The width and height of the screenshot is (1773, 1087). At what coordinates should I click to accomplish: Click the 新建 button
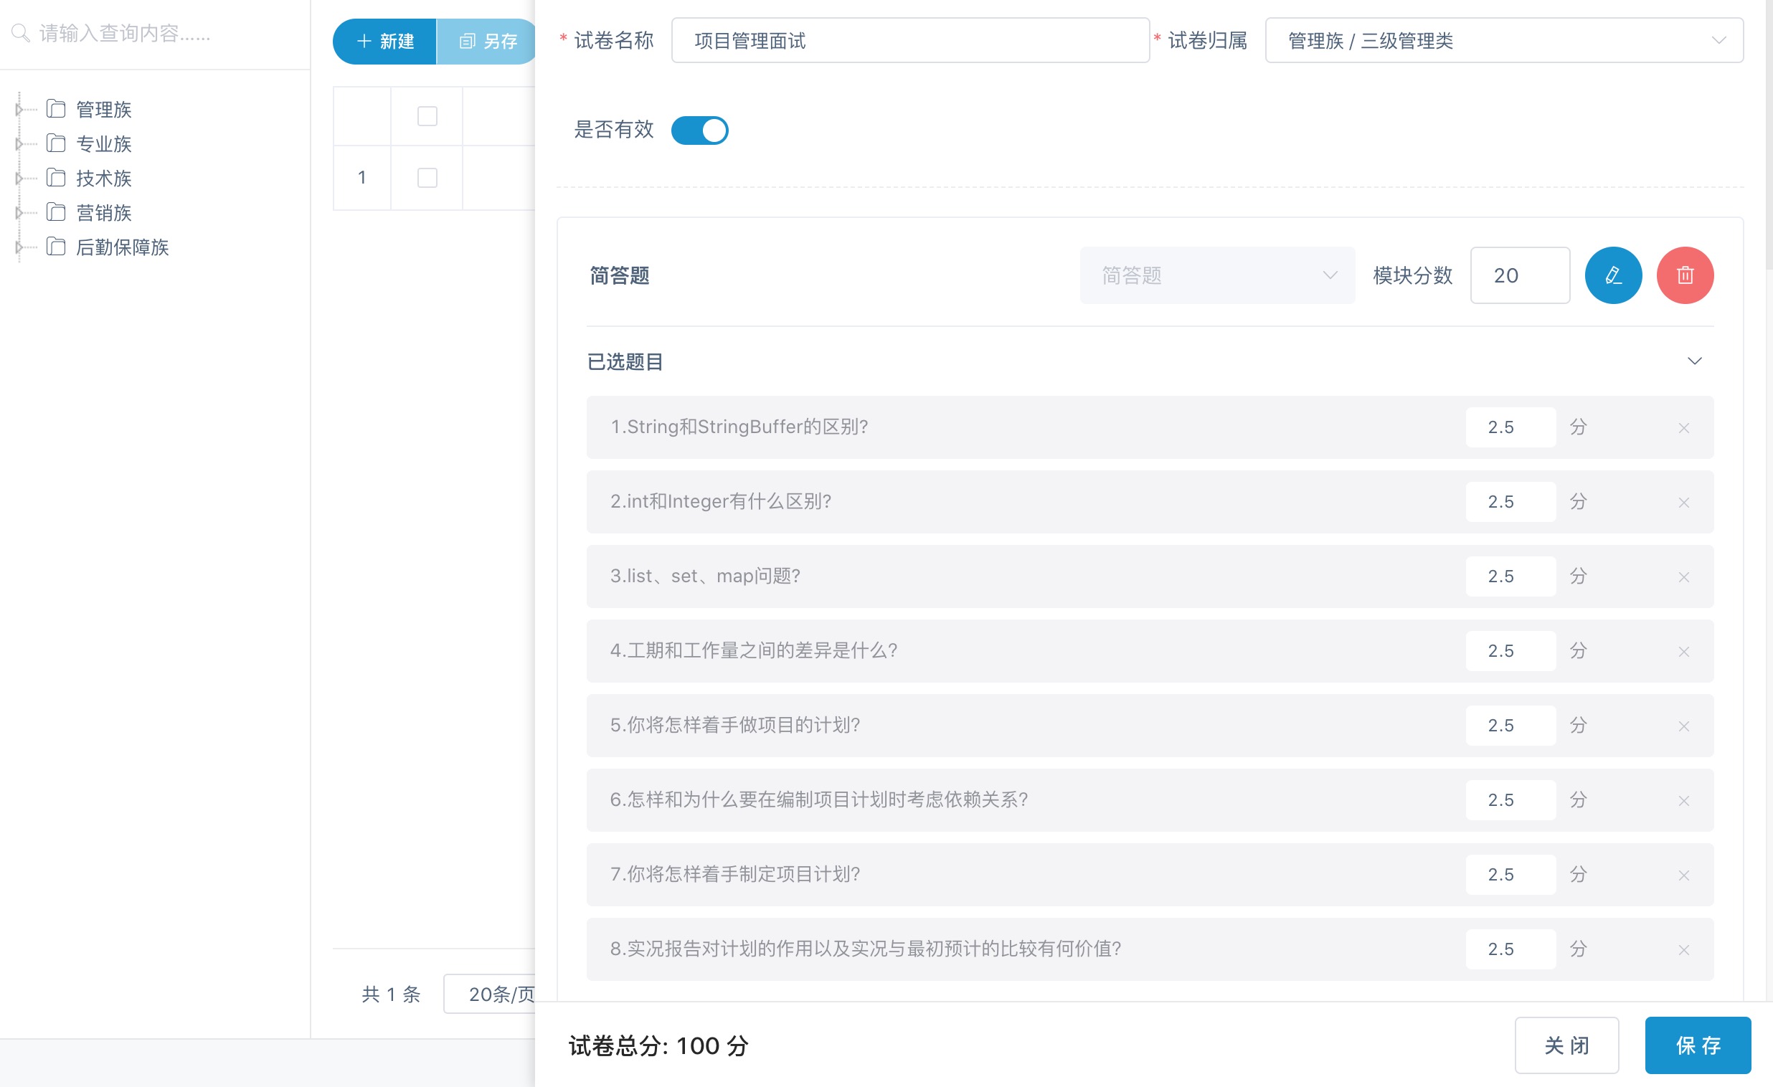(x=385, y=41)
